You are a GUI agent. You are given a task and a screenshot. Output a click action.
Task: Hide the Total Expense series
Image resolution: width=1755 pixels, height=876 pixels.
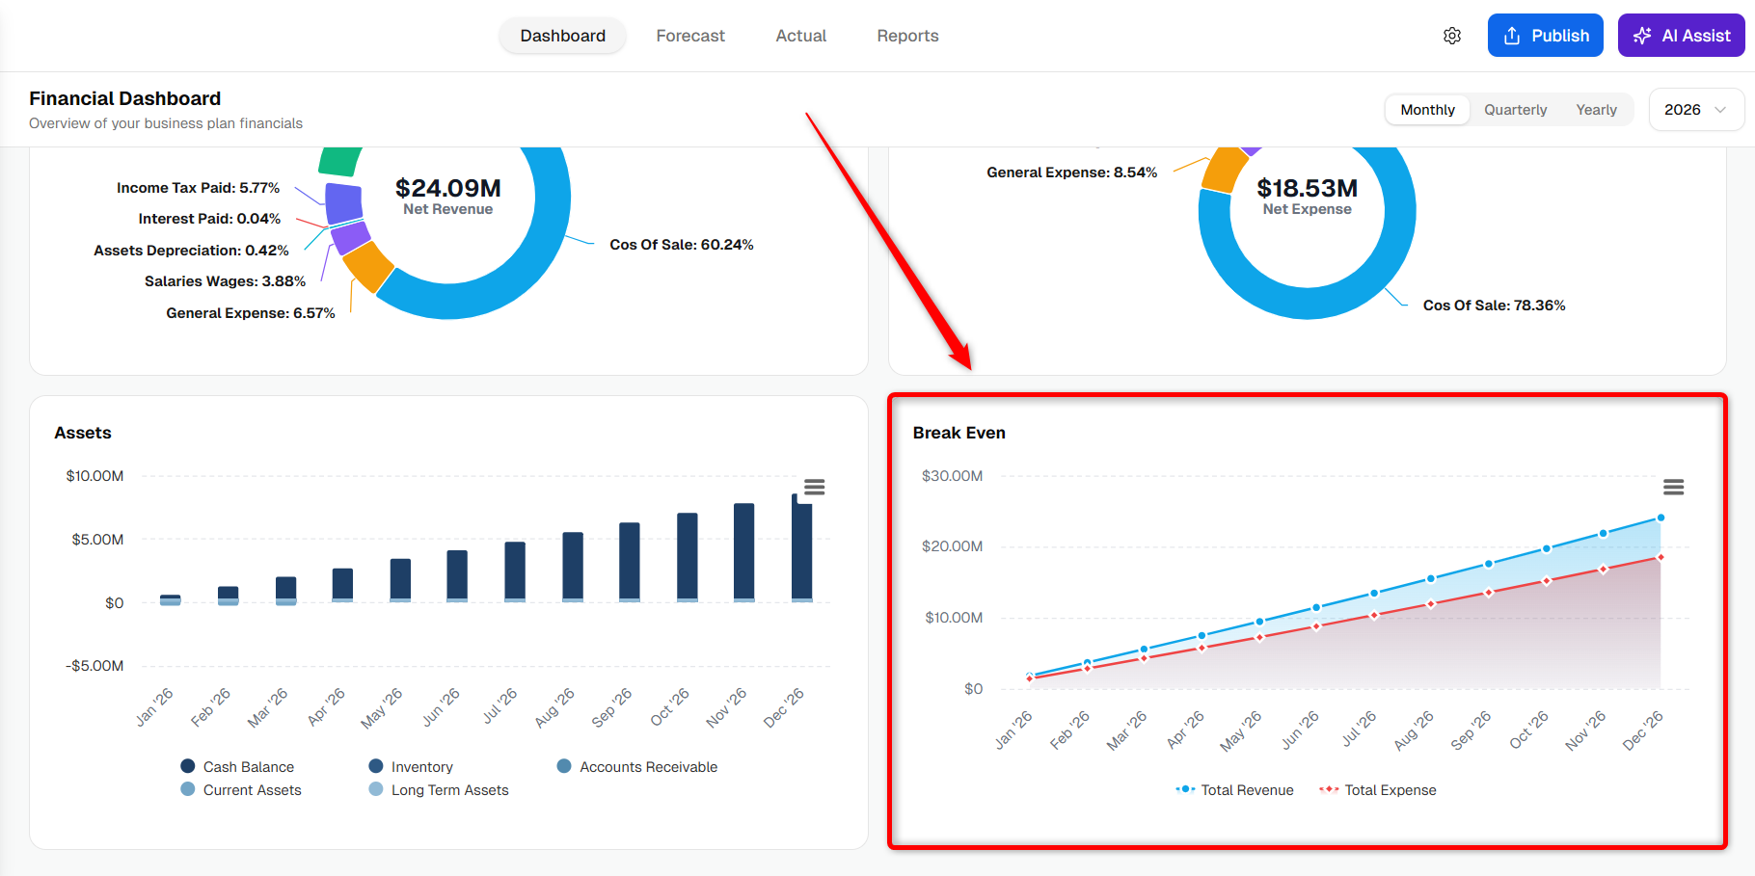click(x=1378, y=789)
